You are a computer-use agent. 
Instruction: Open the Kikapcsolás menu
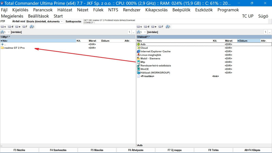156,10
